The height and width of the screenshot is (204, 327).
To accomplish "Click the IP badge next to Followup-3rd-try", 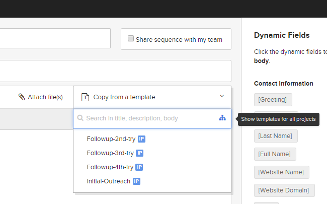I will click(139, 153).
